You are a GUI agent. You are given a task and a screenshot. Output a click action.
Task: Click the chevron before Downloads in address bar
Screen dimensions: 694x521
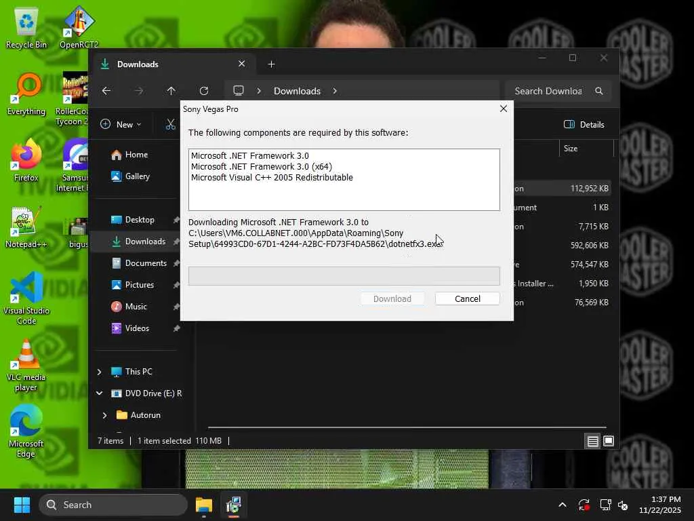click(x=259, y=91)
